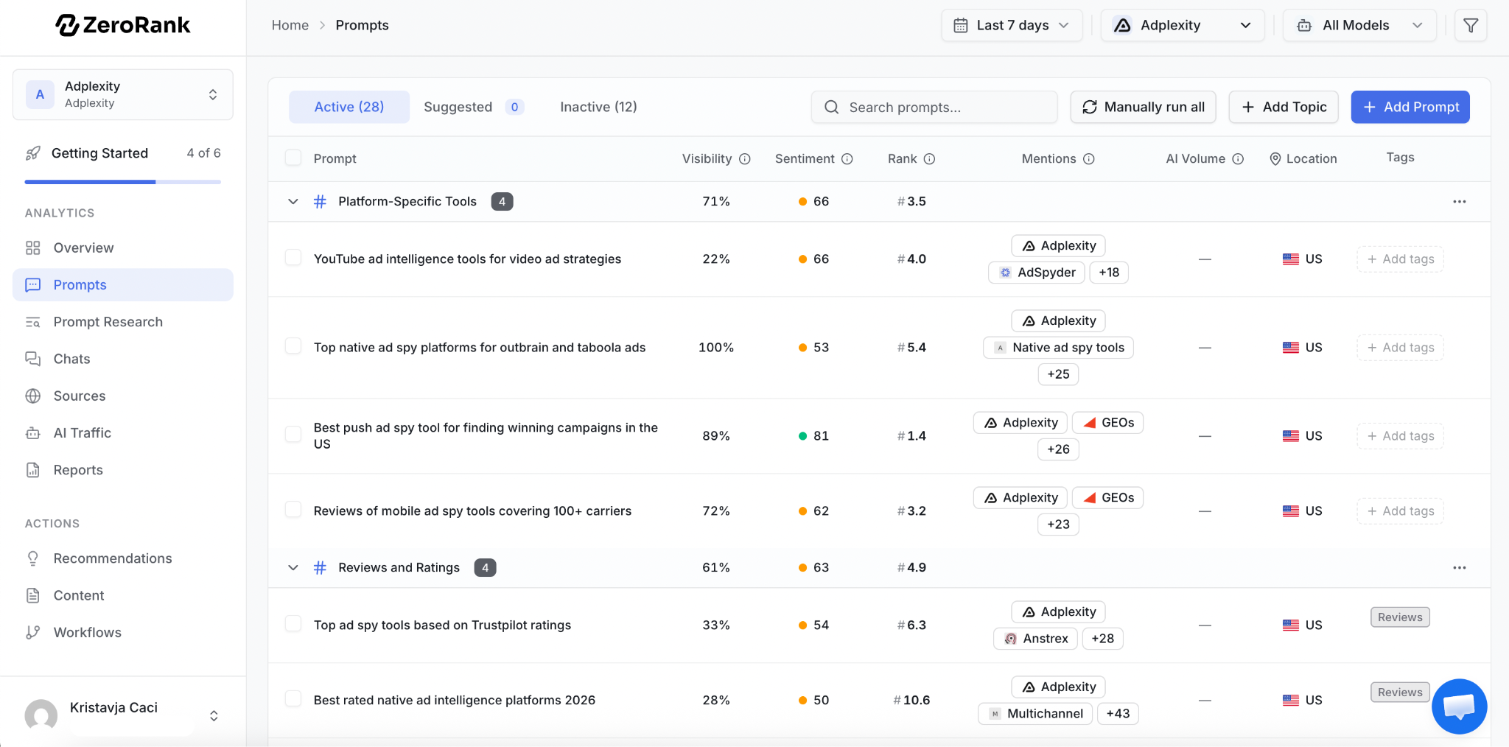Open the Adplexity brand dropdown in header
1509x747 pixels.
coord(1183,26)
